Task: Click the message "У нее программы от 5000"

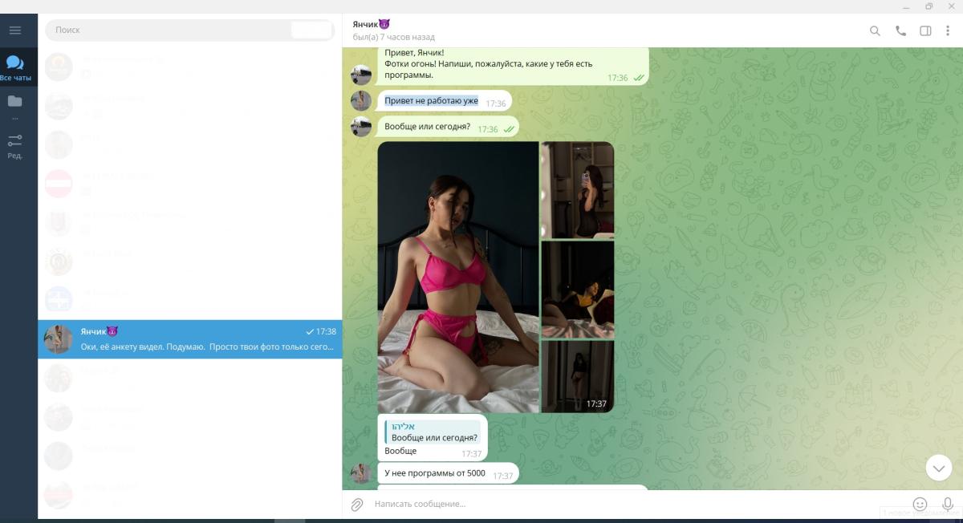Action: [x=435, y=473]
